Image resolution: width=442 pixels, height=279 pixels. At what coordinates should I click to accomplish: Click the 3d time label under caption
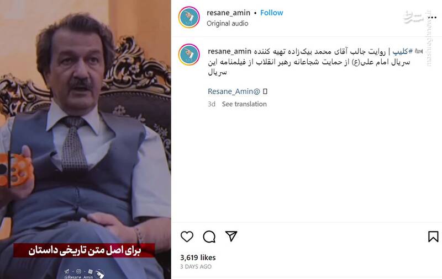[x=212, y=104]
